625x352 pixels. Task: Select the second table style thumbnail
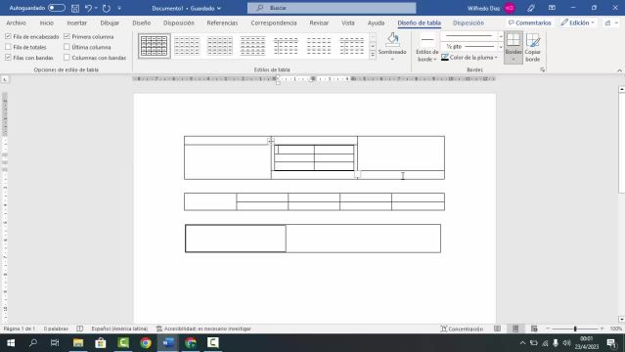(187, 46)
